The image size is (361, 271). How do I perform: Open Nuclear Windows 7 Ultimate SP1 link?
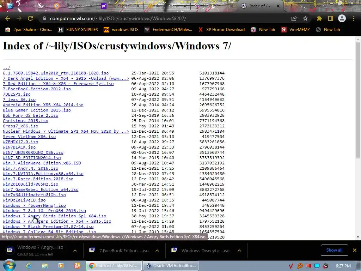66,131
